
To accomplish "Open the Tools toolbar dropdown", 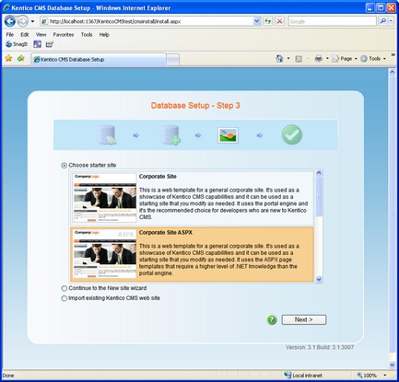I will tap(373, 59).
